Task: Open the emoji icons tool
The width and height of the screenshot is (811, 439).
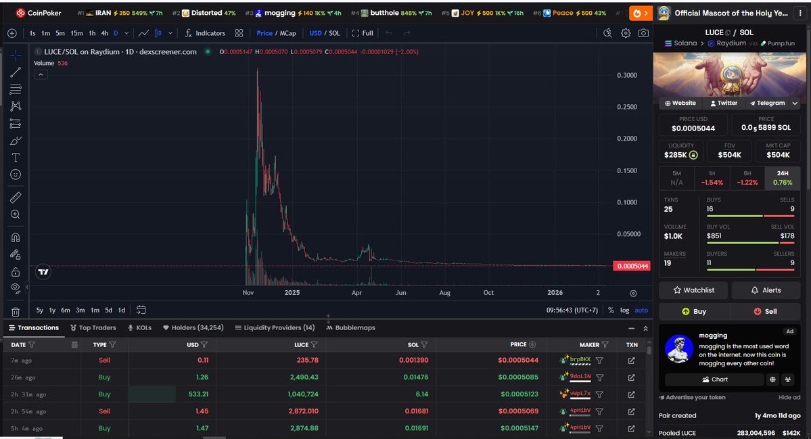Action: click(16, 175)
